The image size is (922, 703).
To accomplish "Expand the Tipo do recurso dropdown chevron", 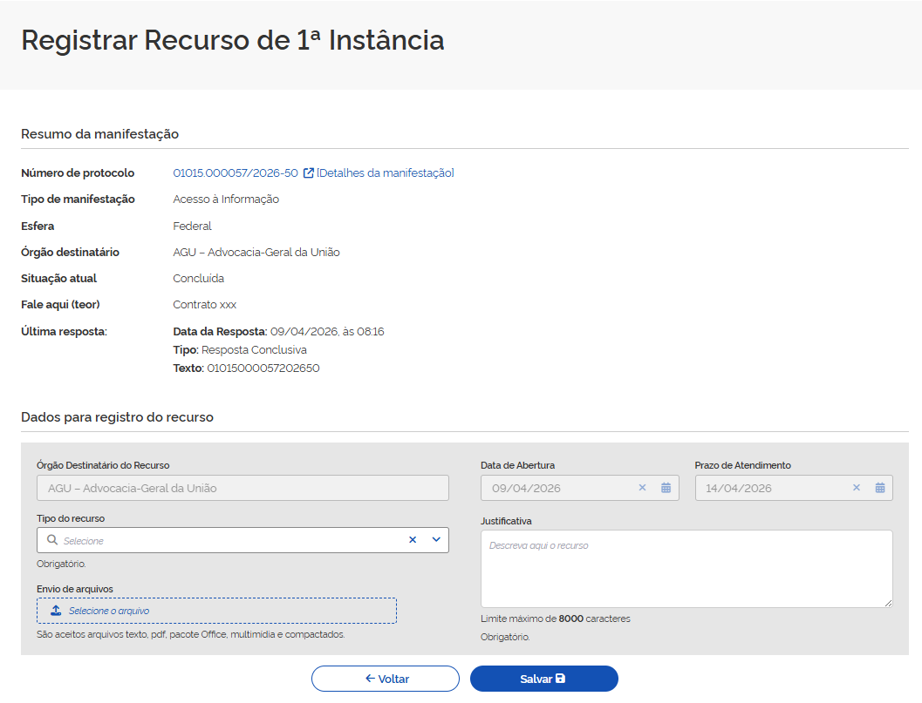I will pos(436,540).
